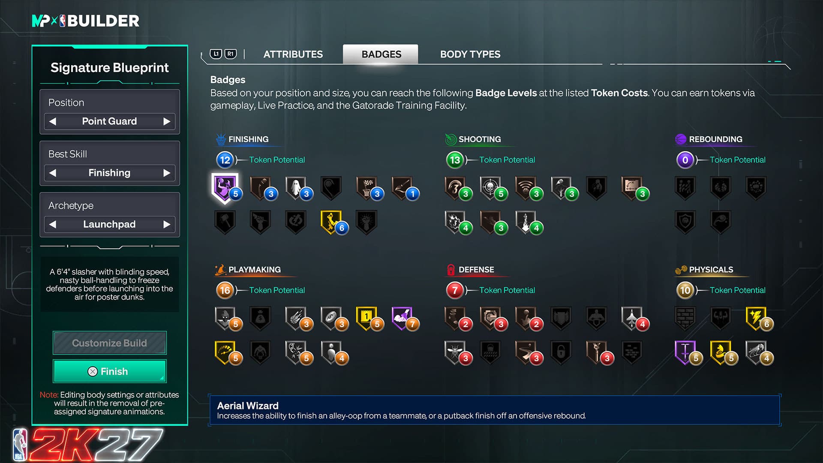Change Position to previous option with left arrow
This screenshot has width=823, height=463.
53,122
